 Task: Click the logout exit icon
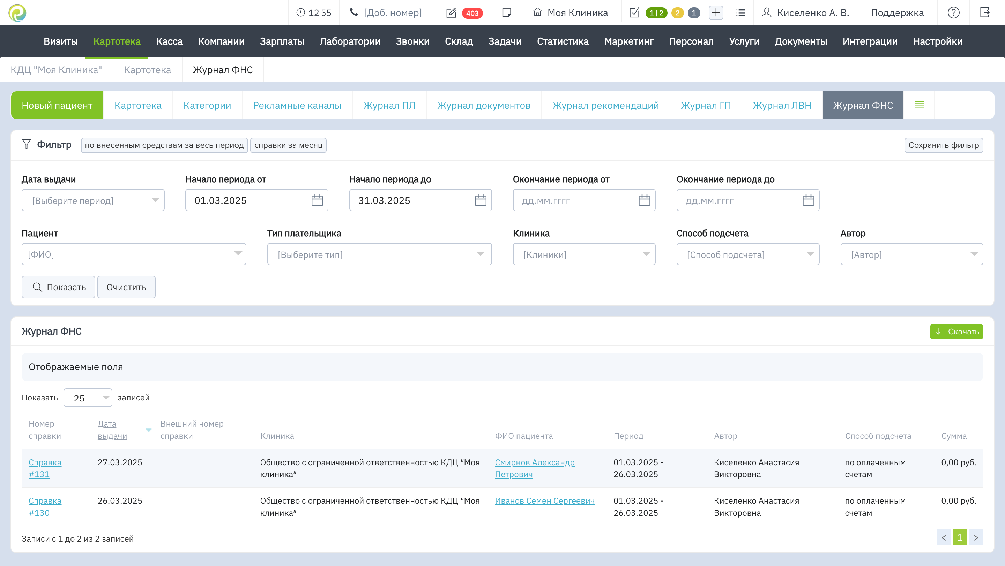tap(985, 13)
